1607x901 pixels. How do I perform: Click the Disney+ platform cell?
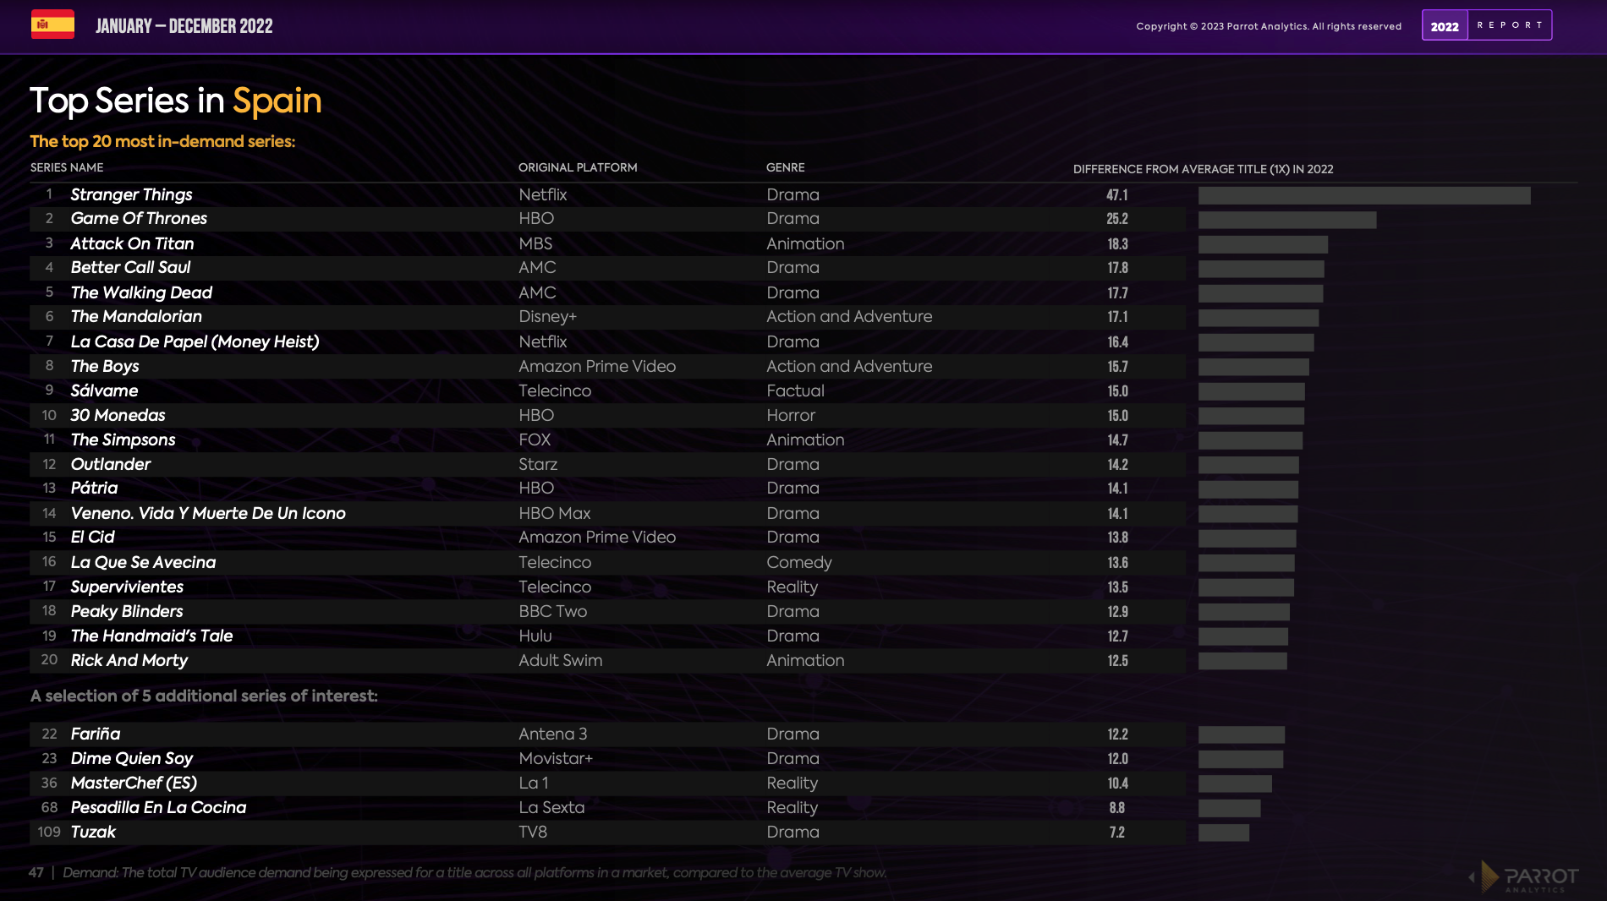click(548, 316)
